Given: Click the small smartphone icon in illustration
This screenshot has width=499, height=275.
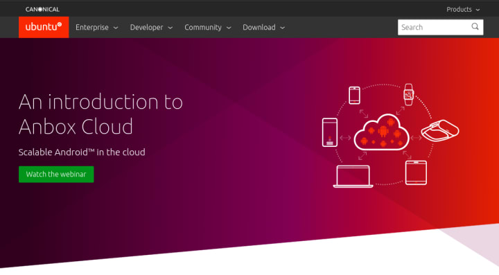Looking at the screenshot, I should tap(355, 95).
